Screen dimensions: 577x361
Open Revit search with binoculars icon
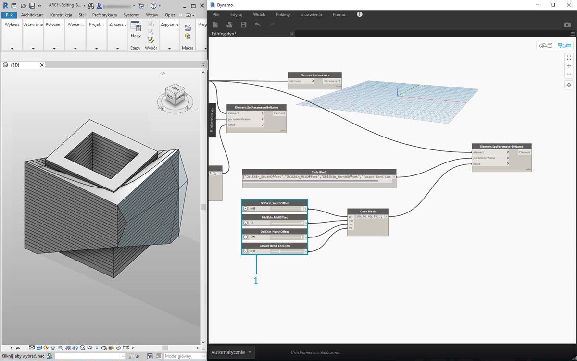[90, 6]
